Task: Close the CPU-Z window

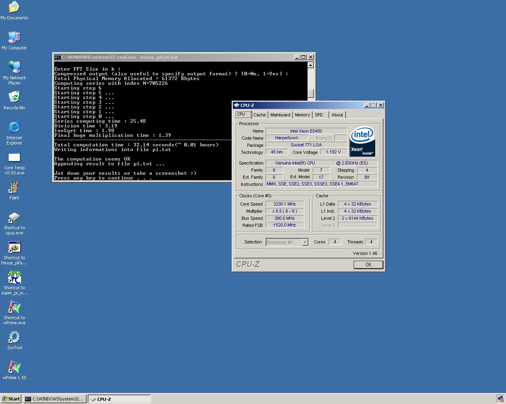Action: point(380,105)
